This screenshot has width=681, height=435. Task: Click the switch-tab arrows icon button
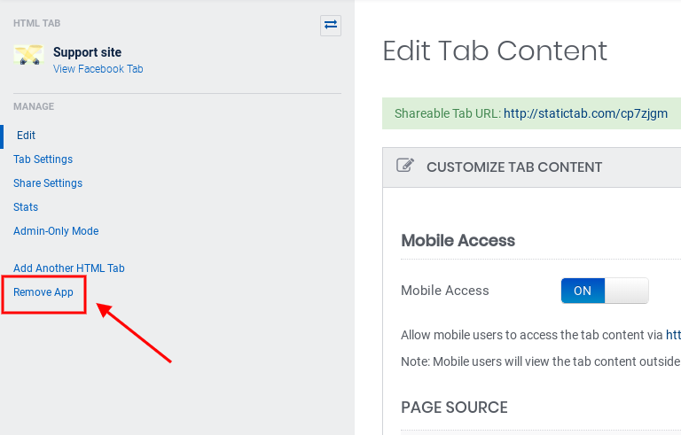(331, 25)
